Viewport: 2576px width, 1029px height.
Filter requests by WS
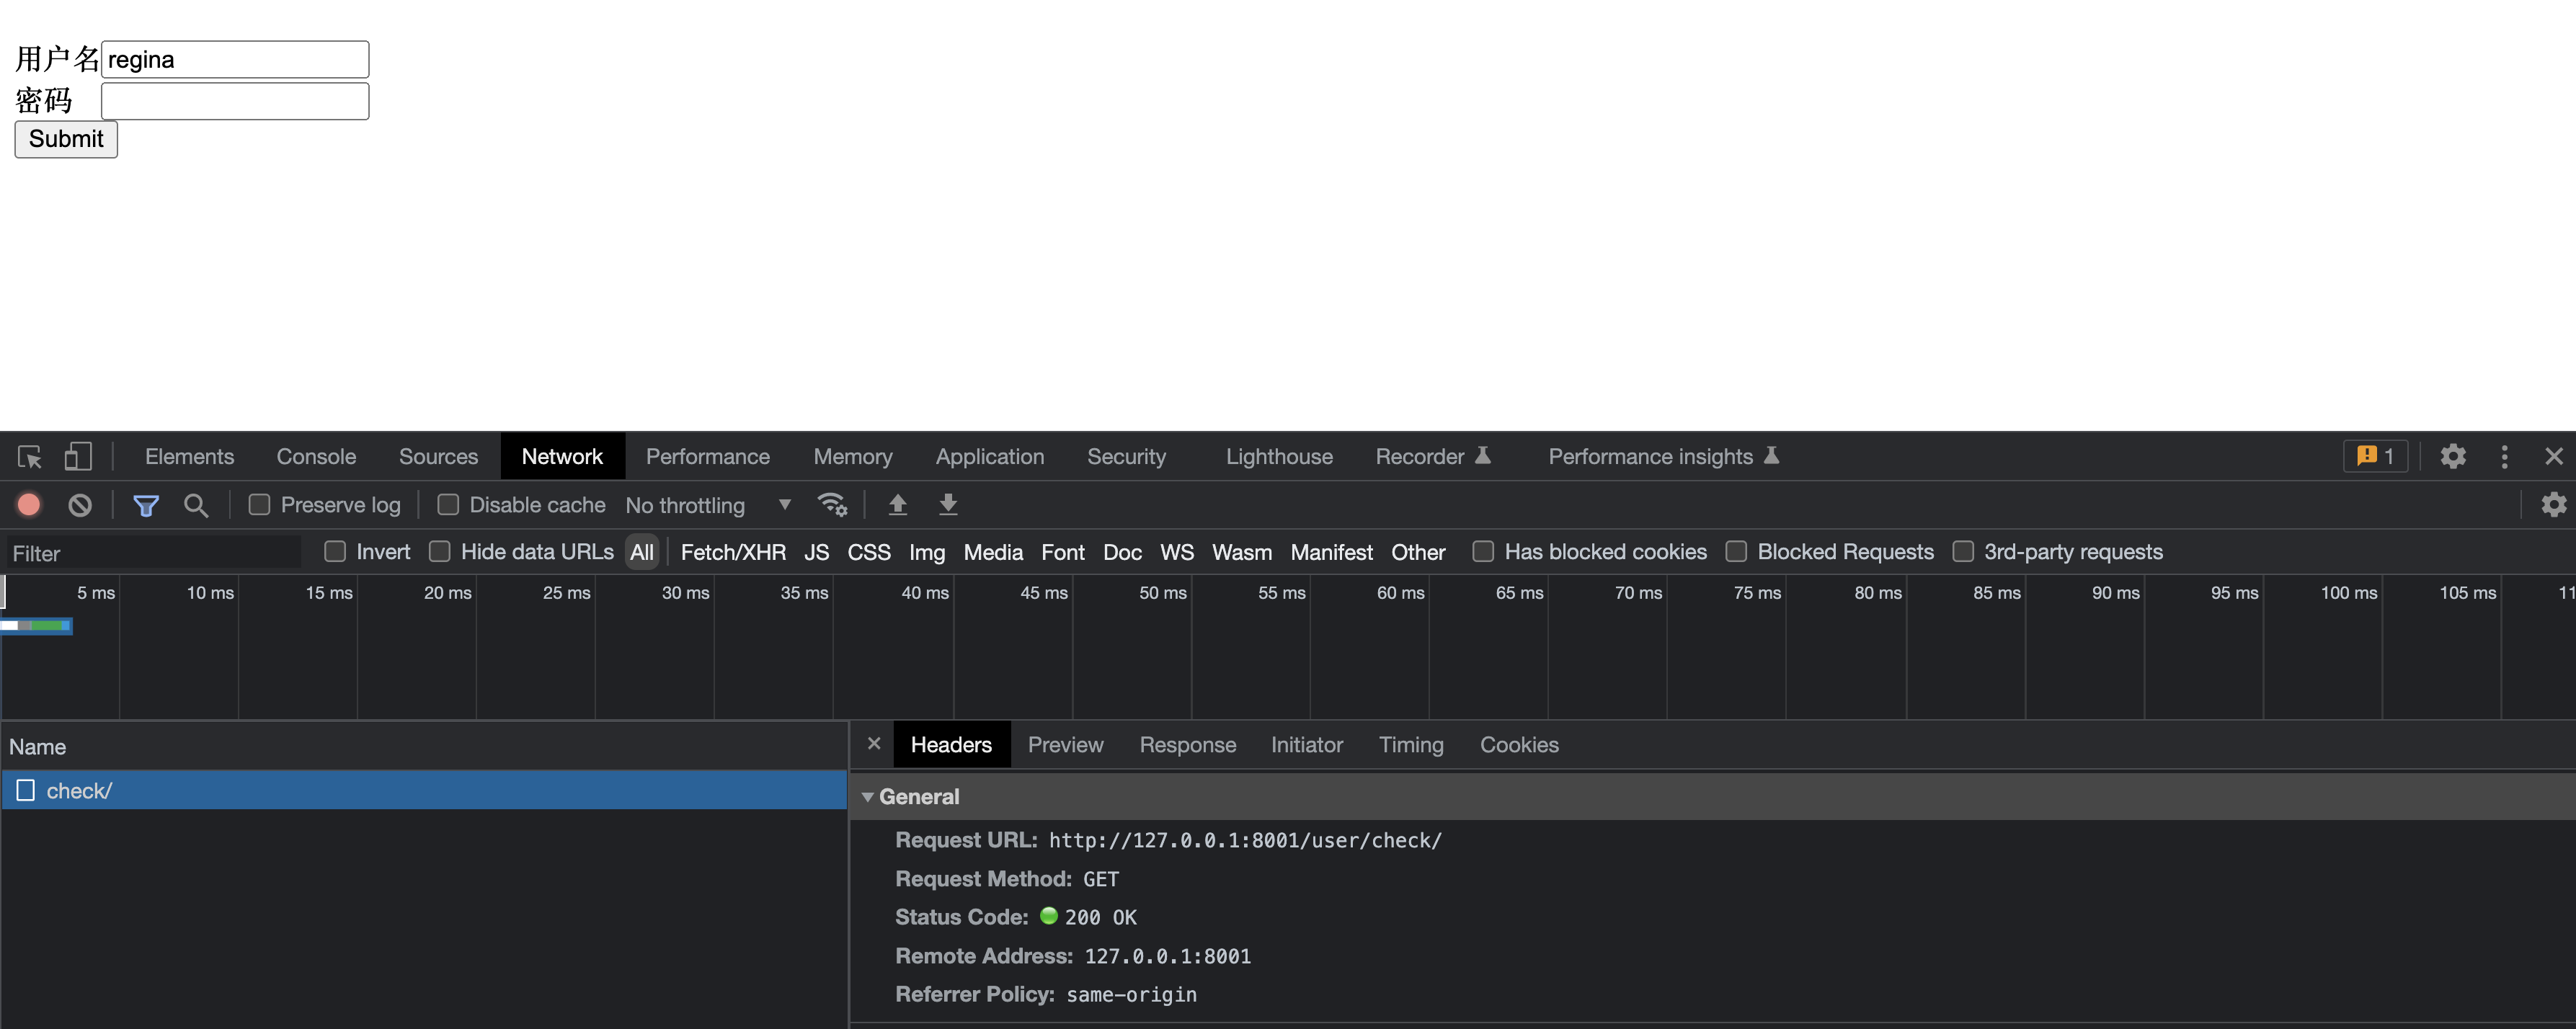tap(1176, 552)
